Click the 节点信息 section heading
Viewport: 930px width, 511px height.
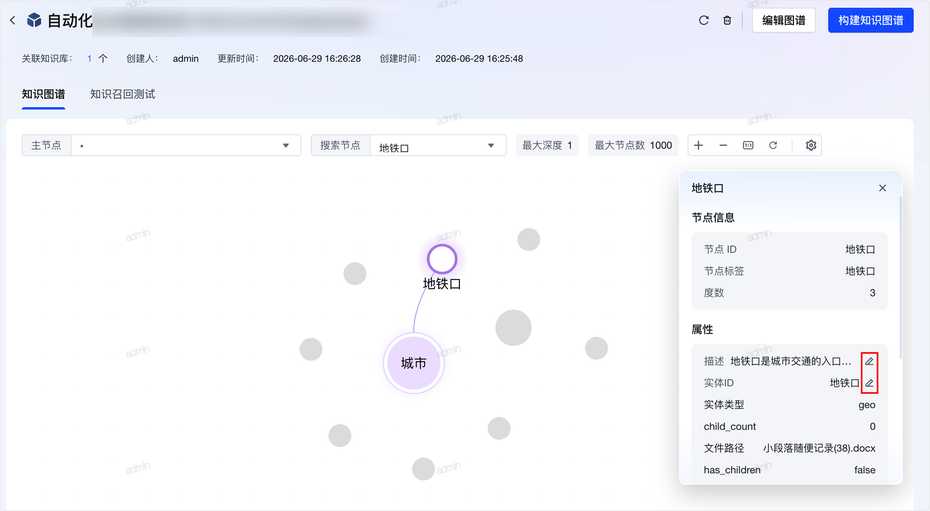click(x=713, y=217)
